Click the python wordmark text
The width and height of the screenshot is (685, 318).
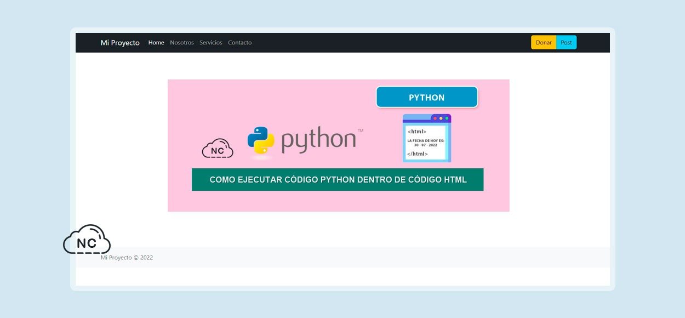pos(318,140)
